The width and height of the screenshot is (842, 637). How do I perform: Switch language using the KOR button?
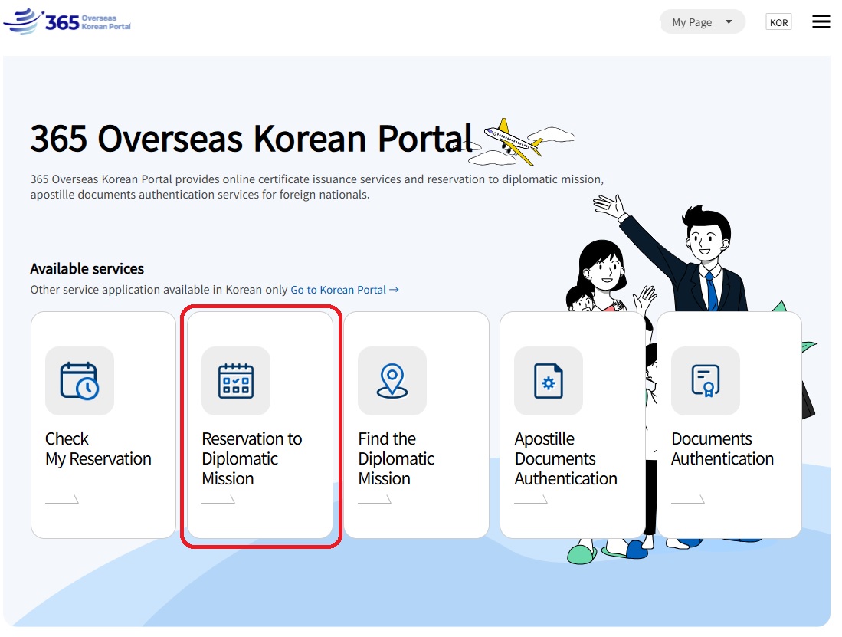(x=778, y=22)
